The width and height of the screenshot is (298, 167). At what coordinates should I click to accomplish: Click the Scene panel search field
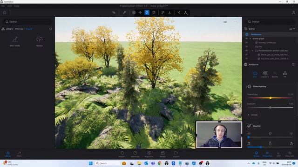270,22
